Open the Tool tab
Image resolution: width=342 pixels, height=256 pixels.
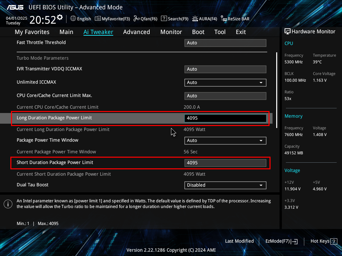(x=220, y=32)
